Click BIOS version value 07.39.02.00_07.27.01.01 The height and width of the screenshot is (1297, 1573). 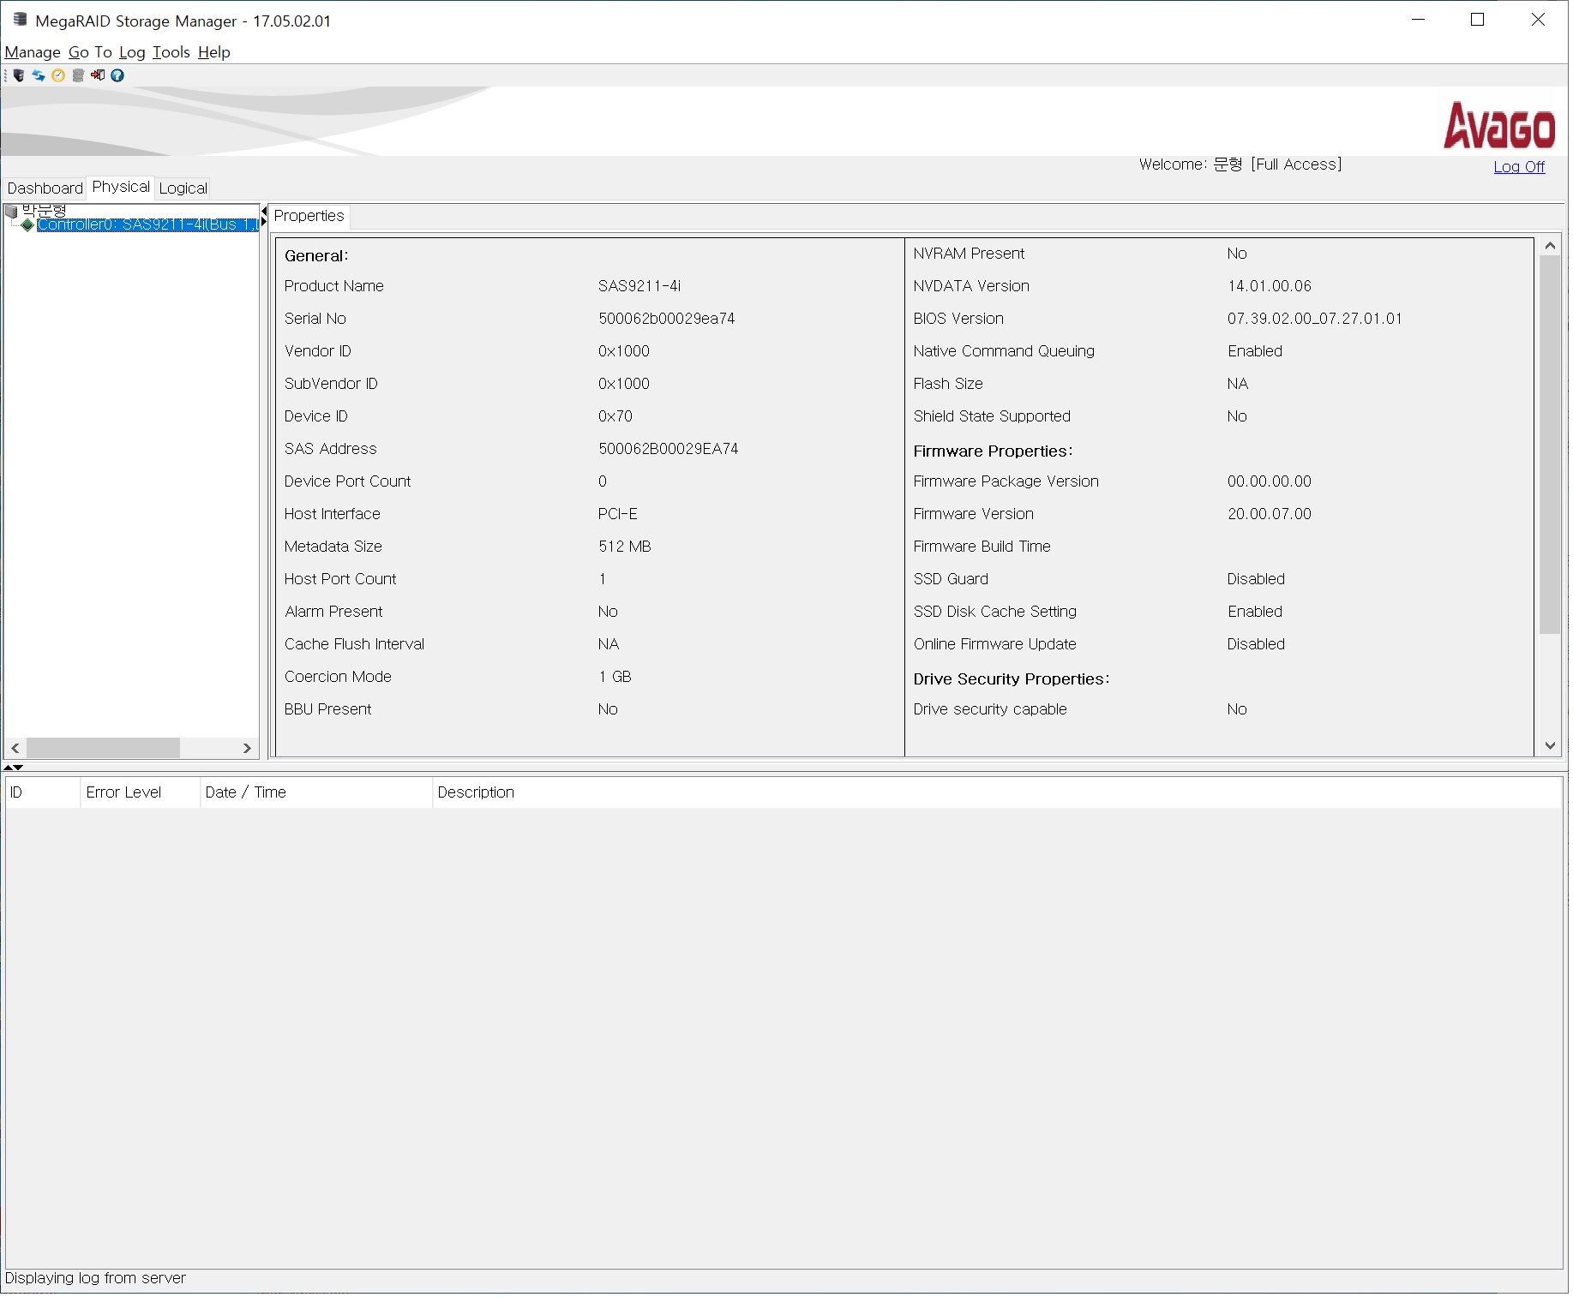[1315, 319]
